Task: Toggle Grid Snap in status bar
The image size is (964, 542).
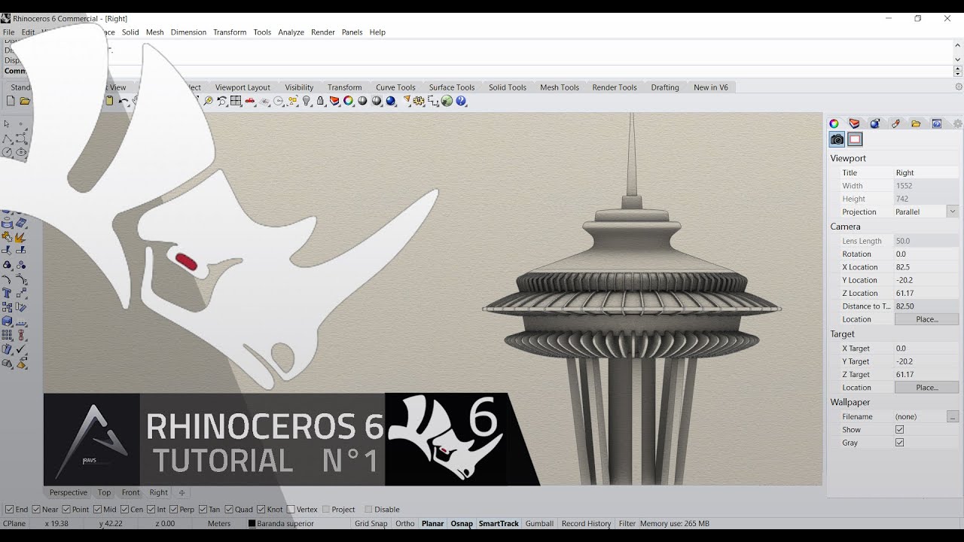Action: click(371, 523)
